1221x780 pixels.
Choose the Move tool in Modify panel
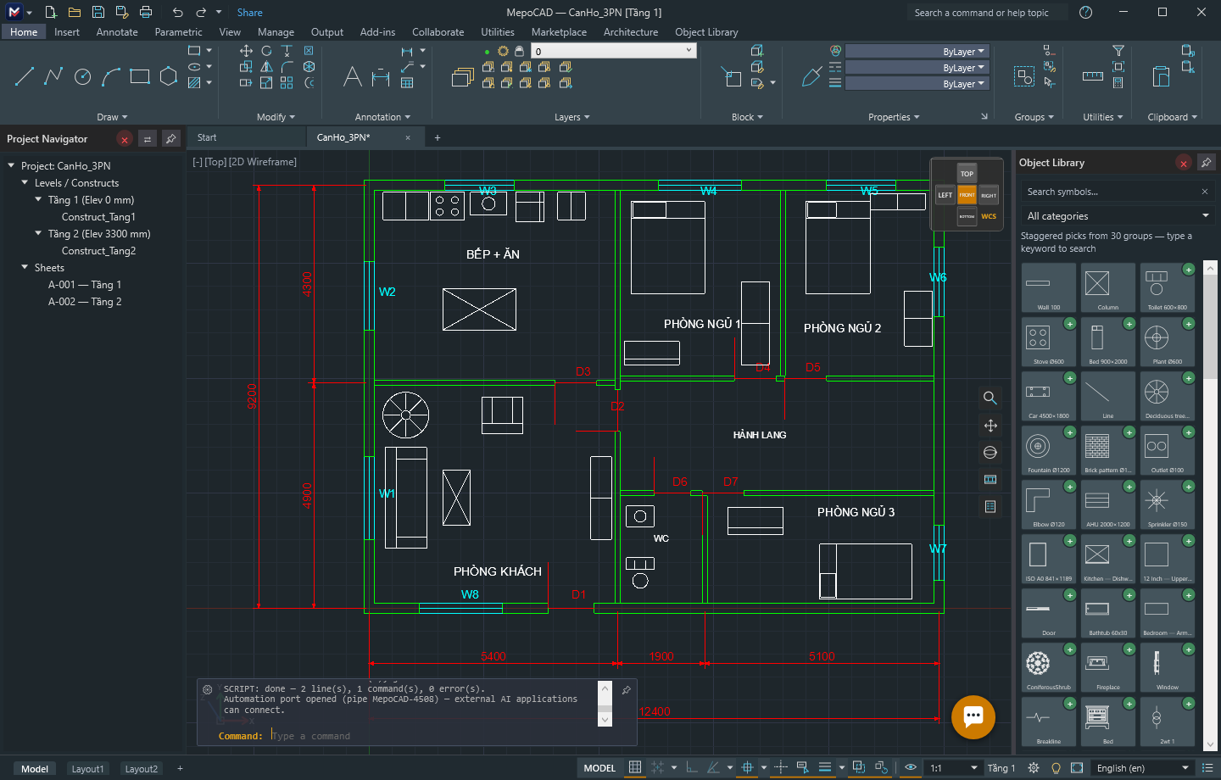click(246, 51)
